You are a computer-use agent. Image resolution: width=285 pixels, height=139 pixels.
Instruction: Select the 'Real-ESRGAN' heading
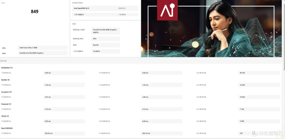pyautogui.click(x=7, y=128)
